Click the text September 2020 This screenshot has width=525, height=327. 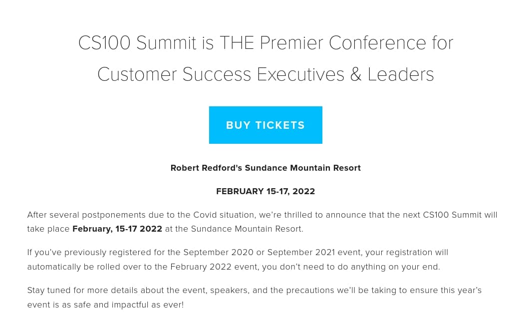(218, 252)
